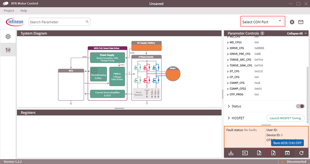Expand the Status section
Image resolution: width=310 pixels, height=164 pixels.
[229, 106]
